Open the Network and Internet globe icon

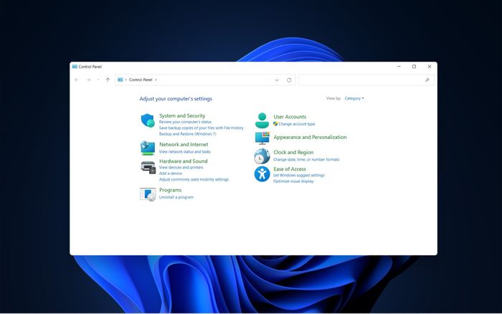[148, 148]
